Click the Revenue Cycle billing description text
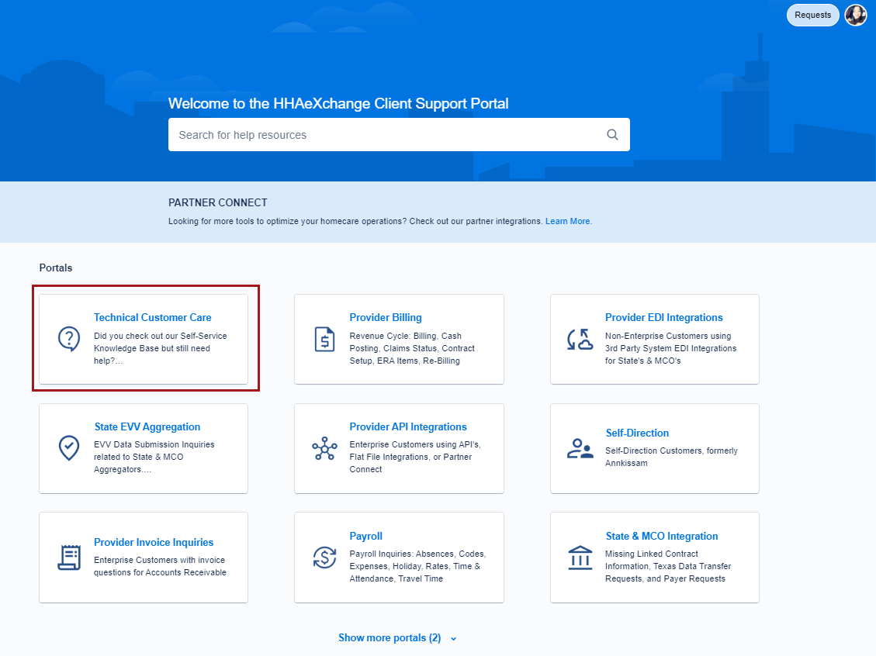The height and width of the screenshot is (656, 876). click(412, 348)
